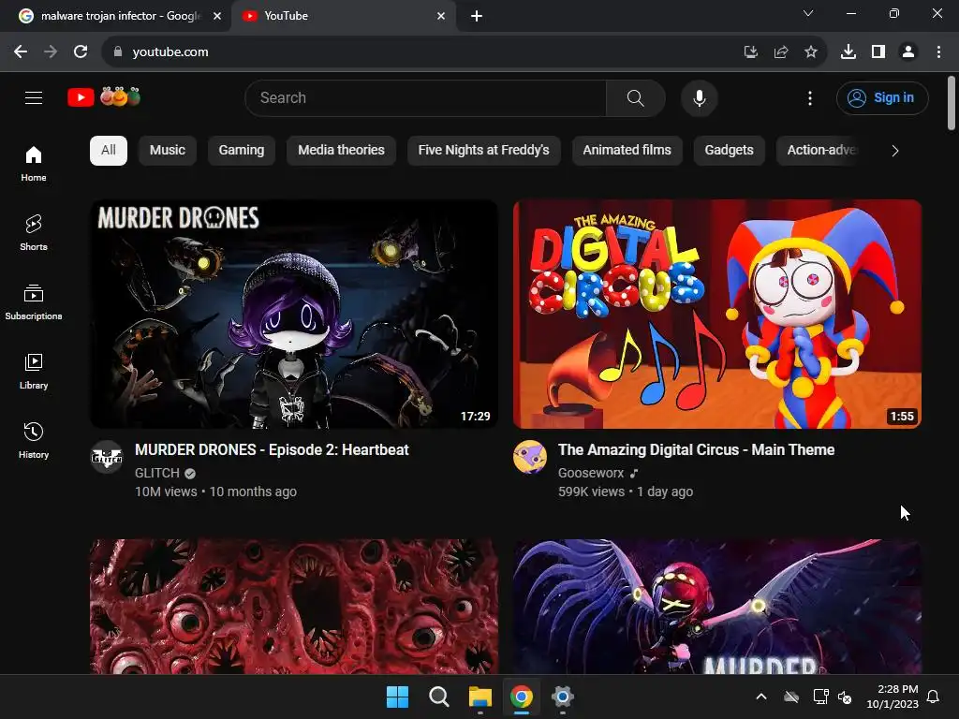Open Windows Start menu
The image size is (959, 719).
click(x=397, y=697)
